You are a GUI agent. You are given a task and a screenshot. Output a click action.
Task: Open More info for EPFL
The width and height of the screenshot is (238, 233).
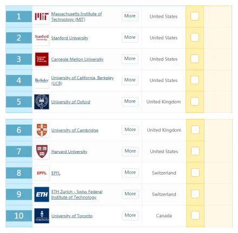click(x=130, y=173)
